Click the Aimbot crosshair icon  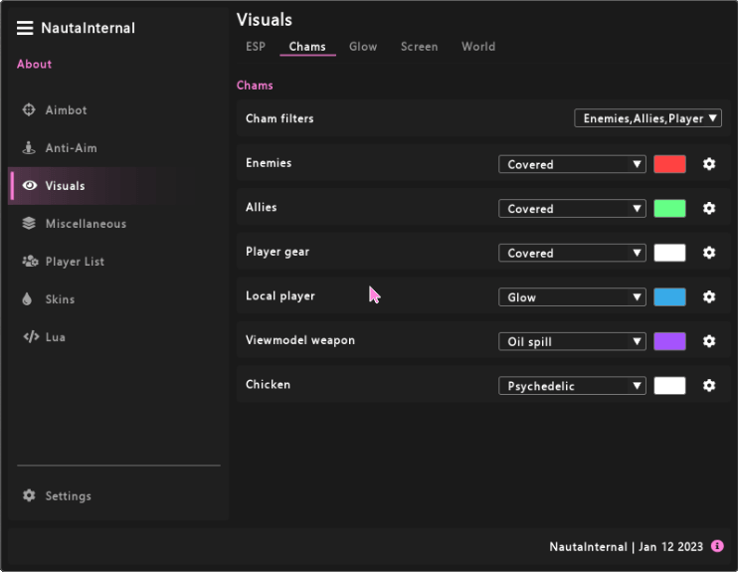(x=29, y=109)
